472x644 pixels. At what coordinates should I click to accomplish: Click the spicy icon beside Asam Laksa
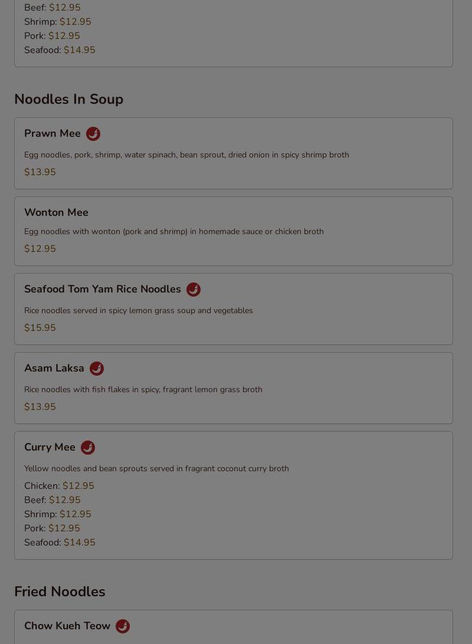click(x=97, y=369)
